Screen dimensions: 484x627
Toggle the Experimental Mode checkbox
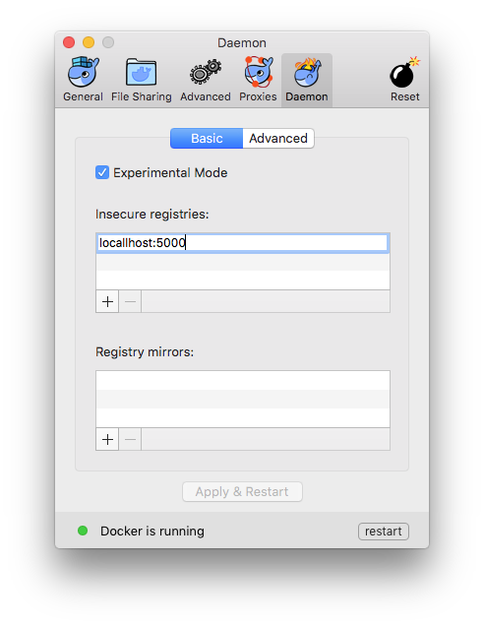tap(102, 173)
